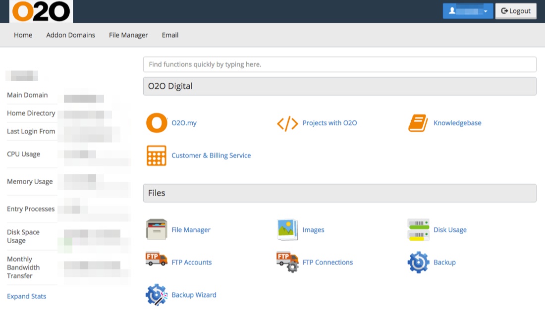545x317 pixels.
Task: Go to the Home menu item
Action: (23, 35)
